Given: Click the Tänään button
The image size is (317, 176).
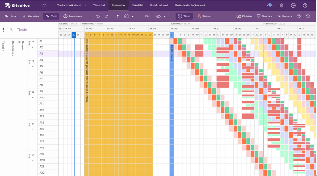Looking at the screenshot, I should [22, 30].
